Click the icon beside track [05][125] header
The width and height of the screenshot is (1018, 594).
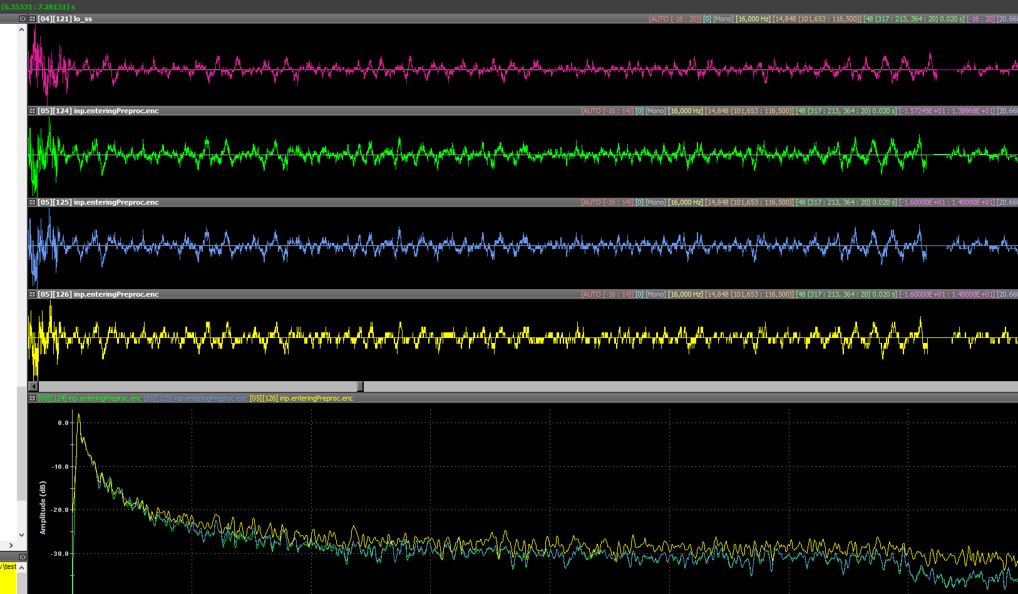32,202
